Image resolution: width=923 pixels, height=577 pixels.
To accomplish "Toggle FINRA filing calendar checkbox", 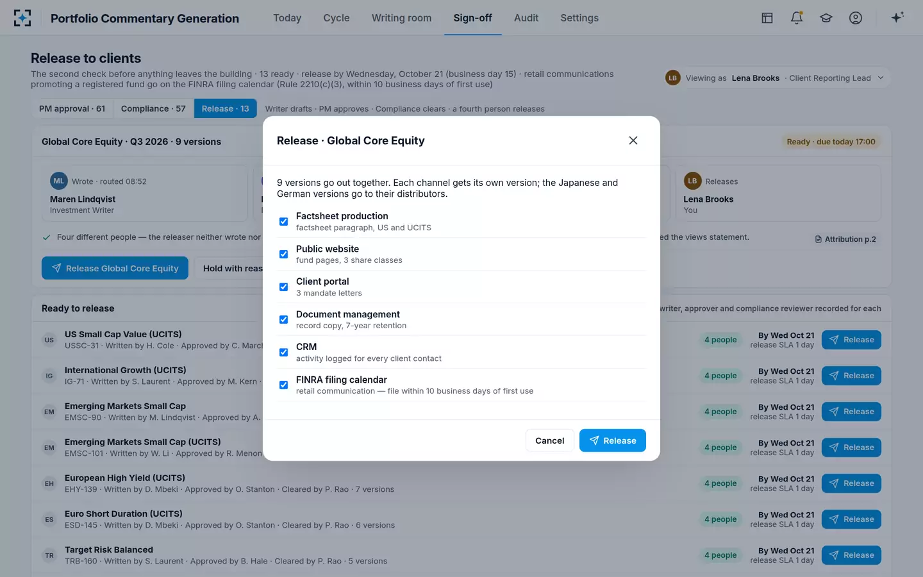I will click(283, 385).
